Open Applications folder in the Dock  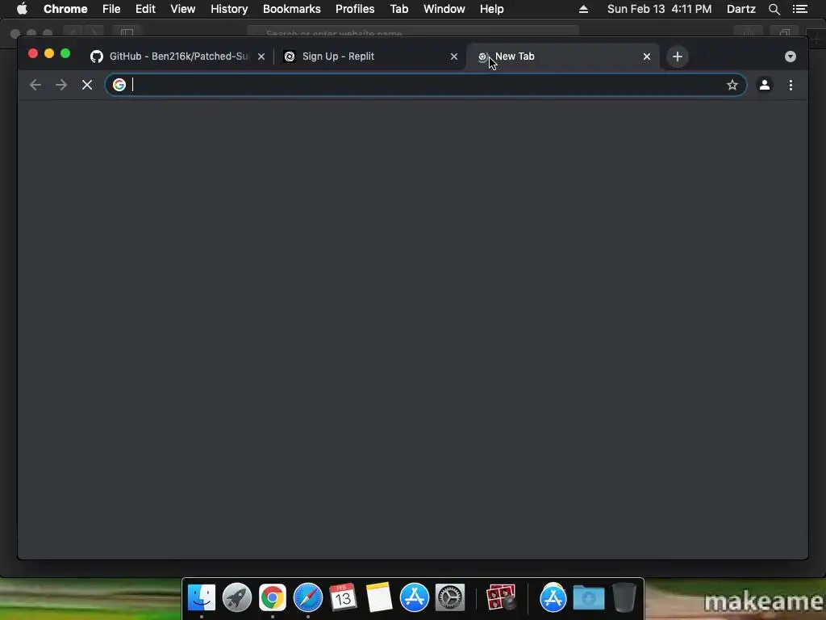click(553, 598)
